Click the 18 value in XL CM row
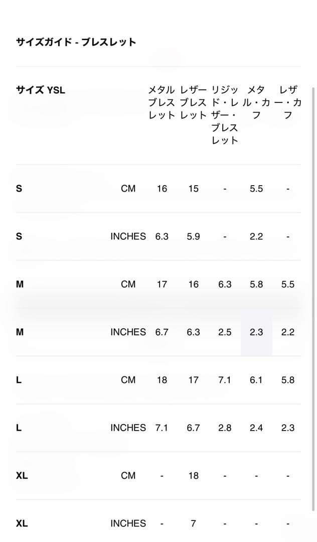The image size is (317, 542). pos(194,476)
